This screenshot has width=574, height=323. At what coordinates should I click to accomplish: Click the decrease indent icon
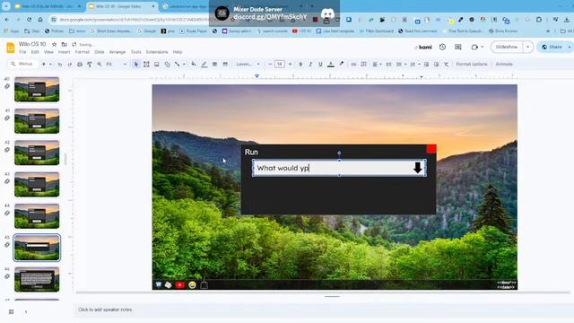click(426, 64)
